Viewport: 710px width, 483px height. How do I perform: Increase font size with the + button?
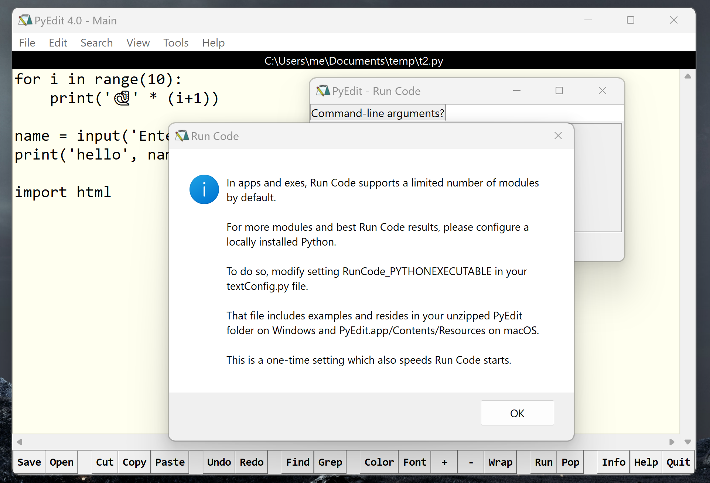click(444, 462)
